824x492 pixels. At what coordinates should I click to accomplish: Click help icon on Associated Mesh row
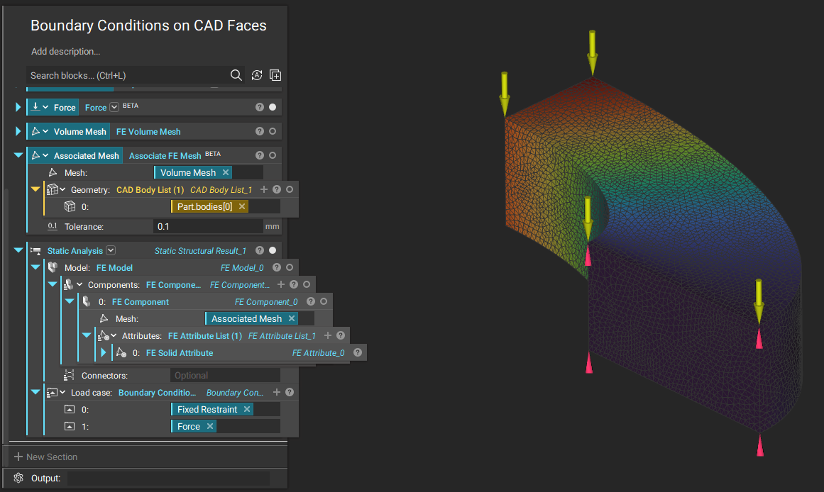click(x=260, y=155)
